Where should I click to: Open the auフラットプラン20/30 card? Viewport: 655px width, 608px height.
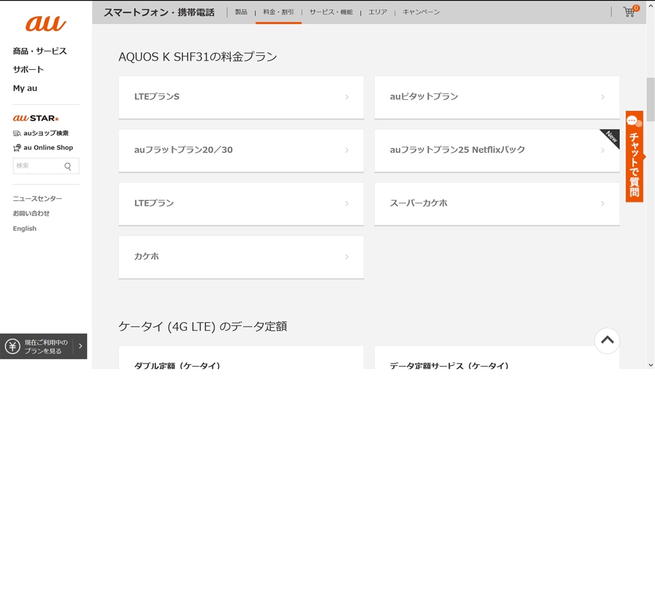pyautogui.click(x=241, y=150)
